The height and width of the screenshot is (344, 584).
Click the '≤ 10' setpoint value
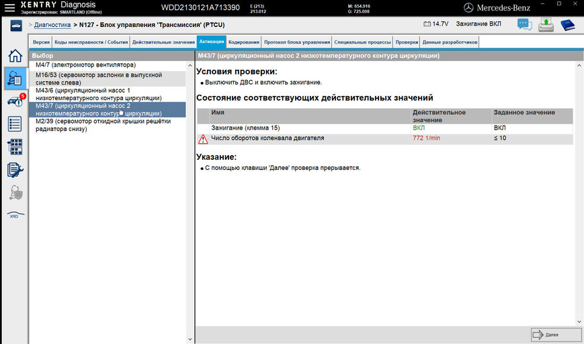500,138
